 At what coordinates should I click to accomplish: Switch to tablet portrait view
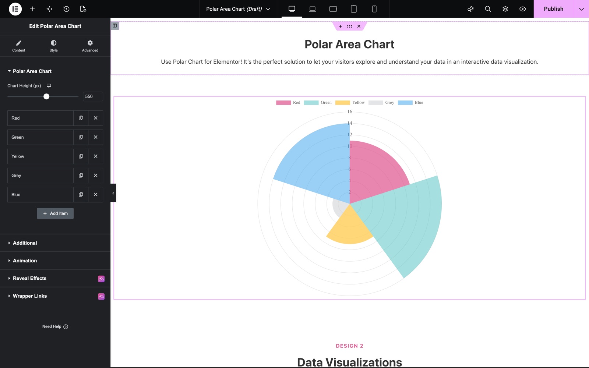pos(354,9)
